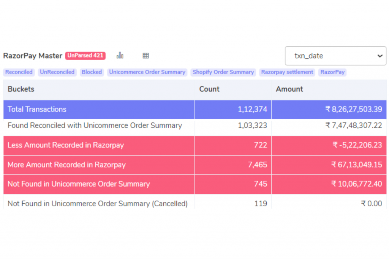
Task: Switch to the bar chart view icon
Action: pos(120,55)
